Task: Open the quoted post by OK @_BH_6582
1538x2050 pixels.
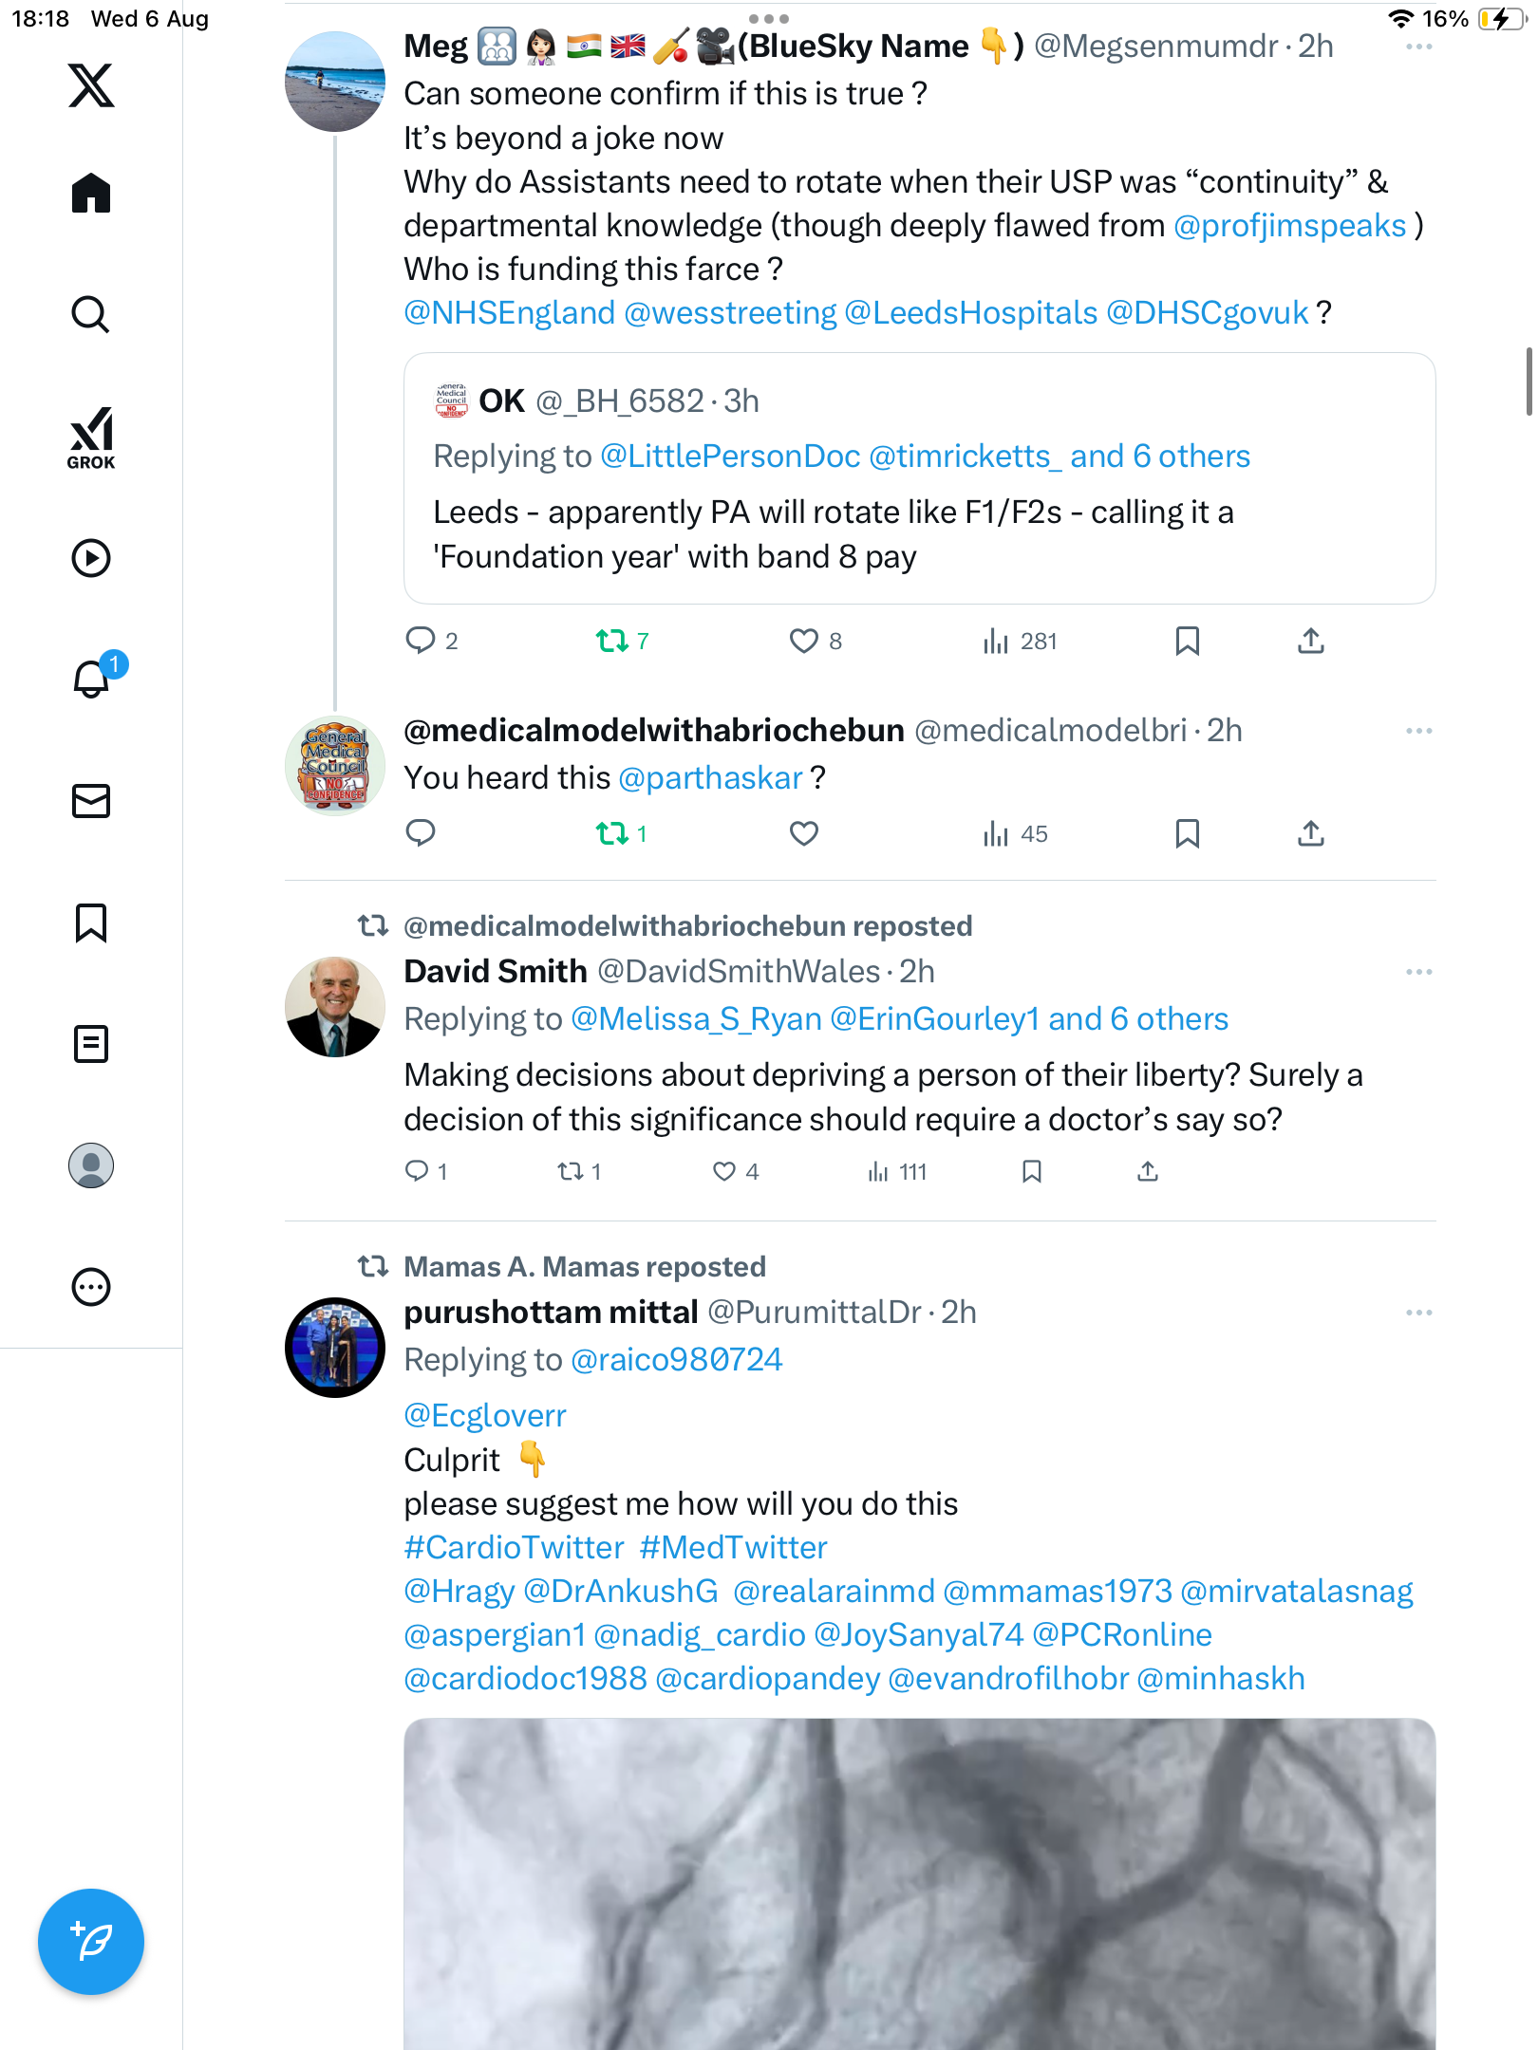Action: [919, 478]
